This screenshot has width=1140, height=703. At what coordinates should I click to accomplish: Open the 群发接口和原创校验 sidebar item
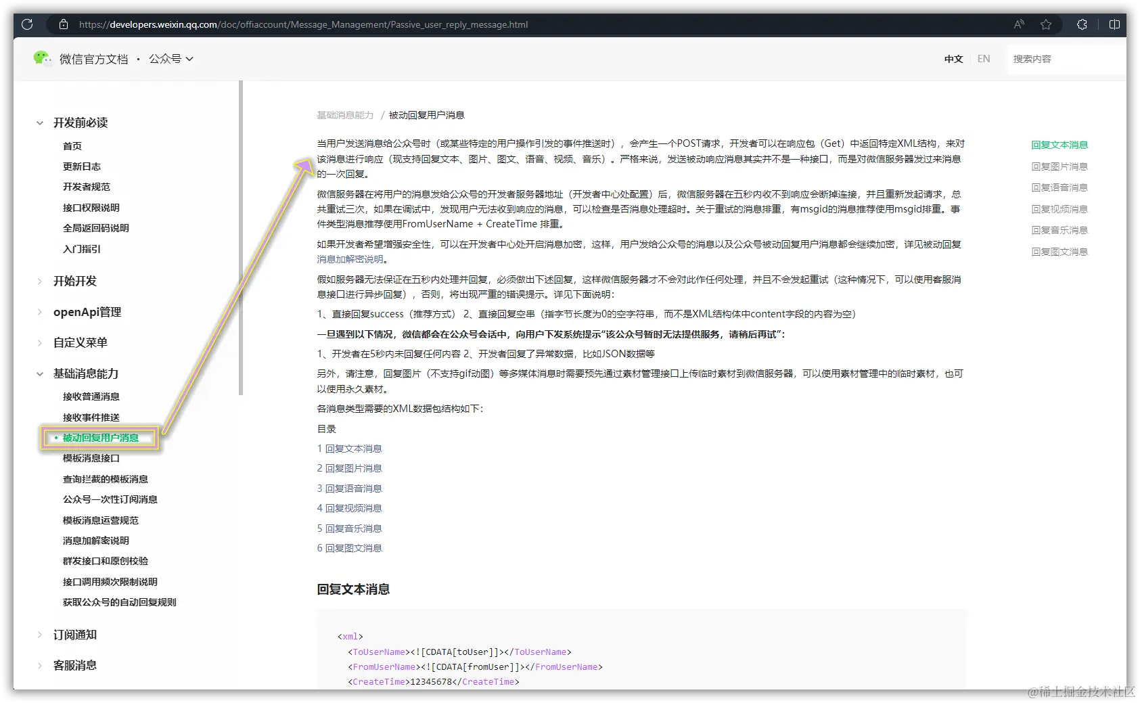coord(106,561)
